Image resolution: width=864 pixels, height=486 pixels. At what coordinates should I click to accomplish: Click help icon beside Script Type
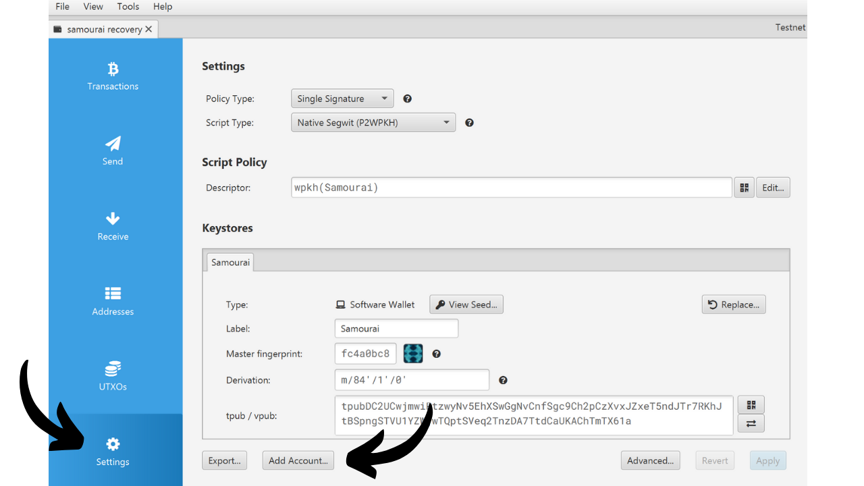469,123
